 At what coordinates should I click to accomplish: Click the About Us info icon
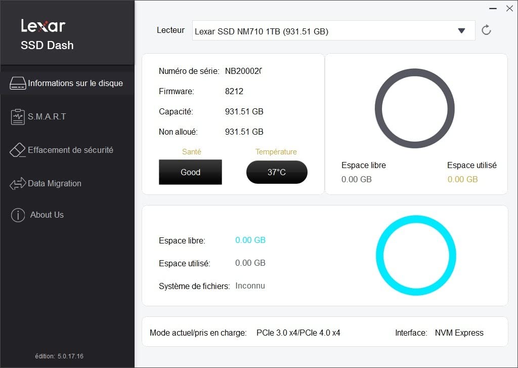coord(18,215)
